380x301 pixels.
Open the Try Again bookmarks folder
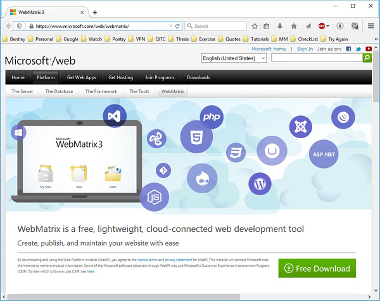coord(334,39)
